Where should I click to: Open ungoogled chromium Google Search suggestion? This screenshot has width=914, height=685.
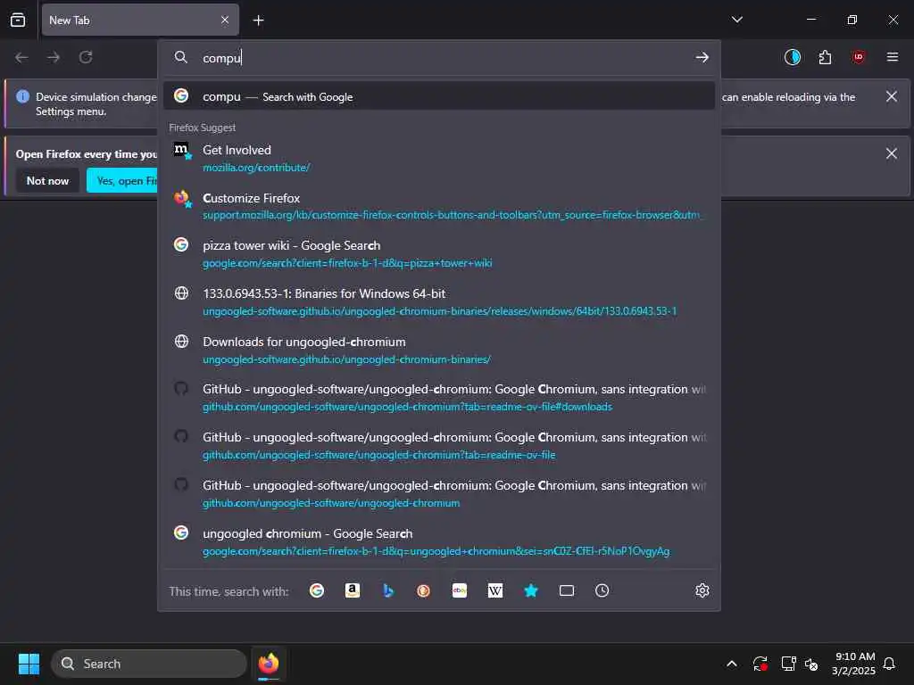click(439, 541)
